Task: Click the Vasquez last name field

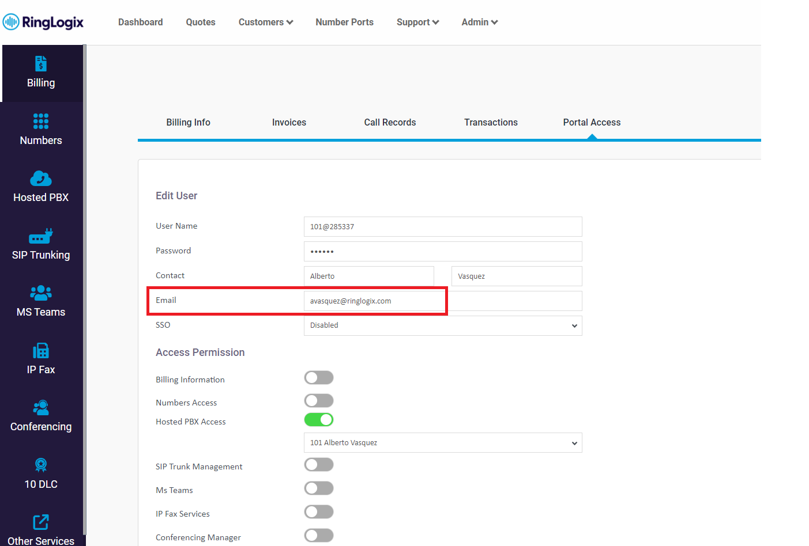Action: 517,276
